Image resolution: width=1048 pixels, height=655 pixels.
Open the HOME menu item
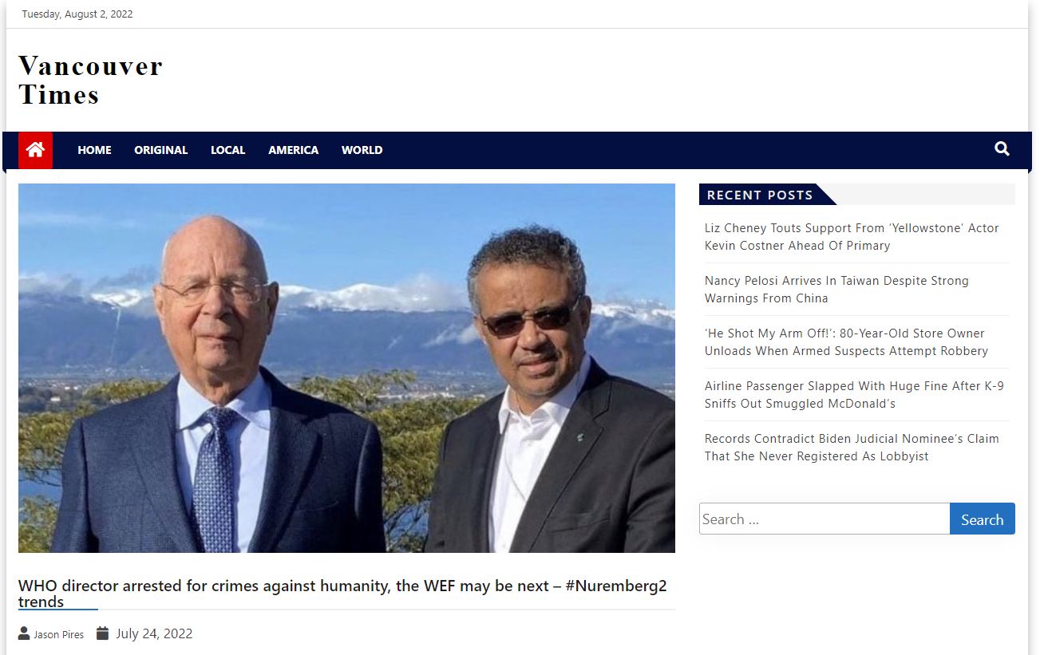click(x=94, y=150)
